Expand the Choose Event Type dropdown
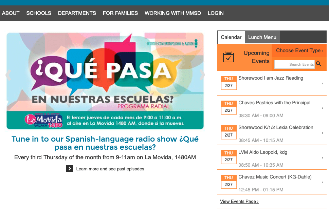Image resolution: width=329 pixels, height=209 pixels. pyautogui.click(x=299, y=50)
